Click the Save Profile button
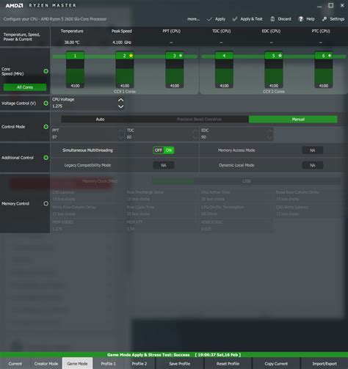Viewport: 348px width, 369px height. tap(180, 364)
